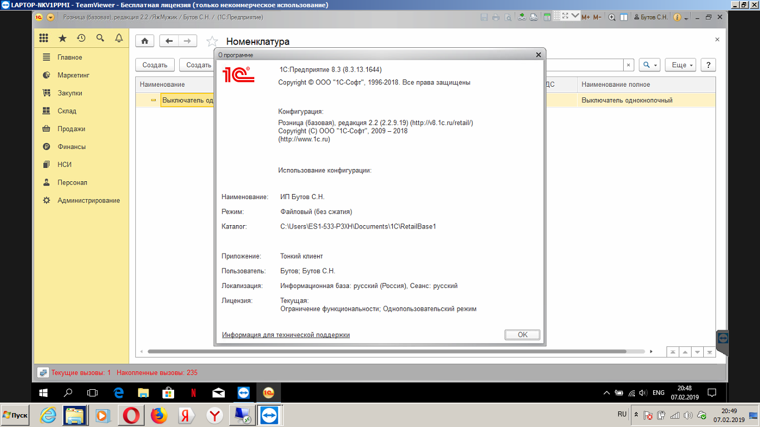This screenshot has width=760, height=427.
Task: Add Номенклатура to favorites star
Action: pos(212,41)
